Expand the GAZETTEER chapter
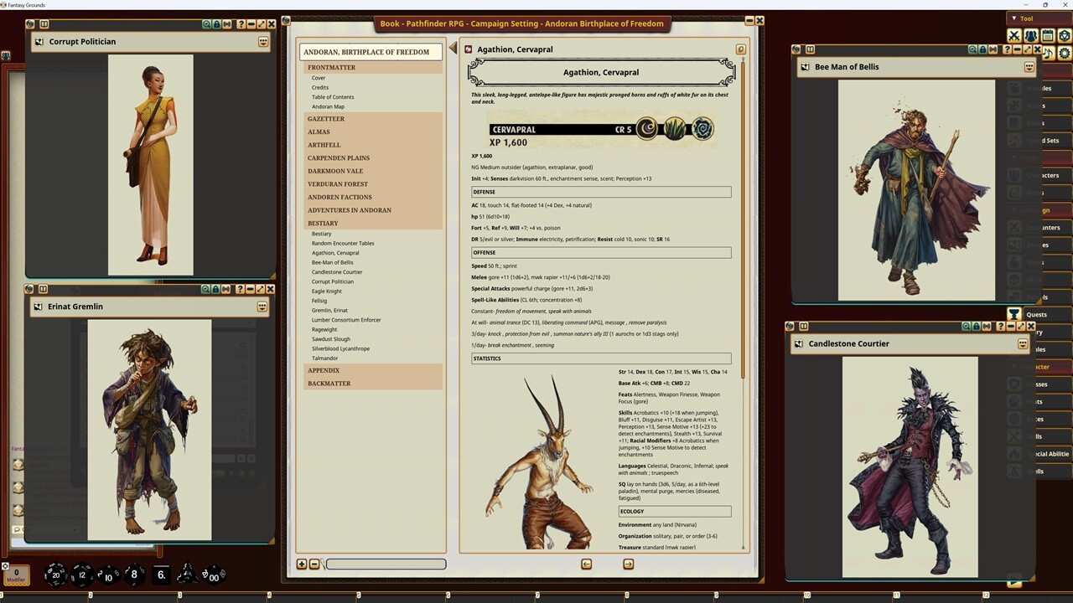Screen dimensions: 1073x603 pos(325,119)
